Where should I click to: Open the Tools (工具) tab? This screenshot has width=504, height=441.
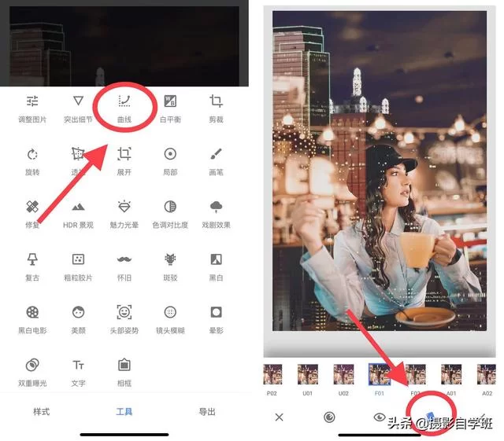point(124,412)
